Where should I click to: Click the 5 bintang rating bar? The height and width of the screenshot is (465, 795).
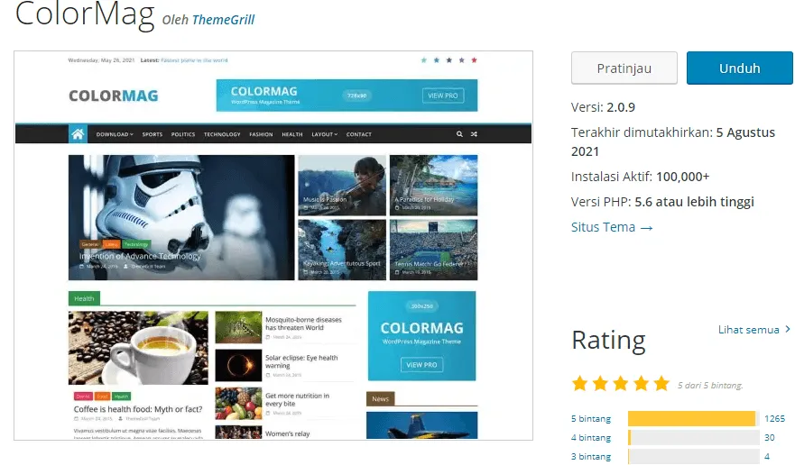692,418
